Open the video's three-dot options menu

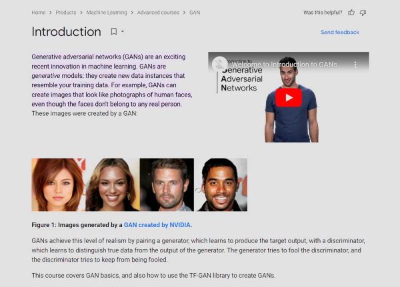point(355,65)
